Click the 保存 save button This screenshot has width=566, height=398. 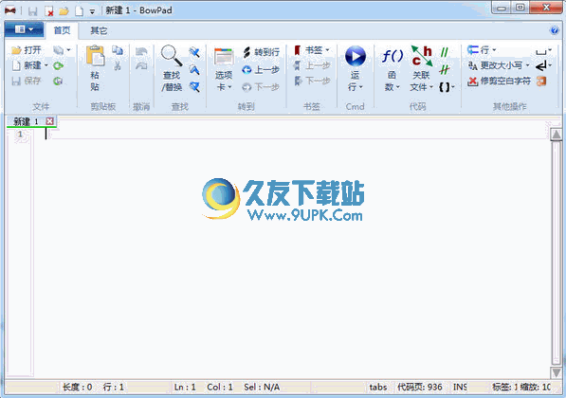tap(27, 81)
